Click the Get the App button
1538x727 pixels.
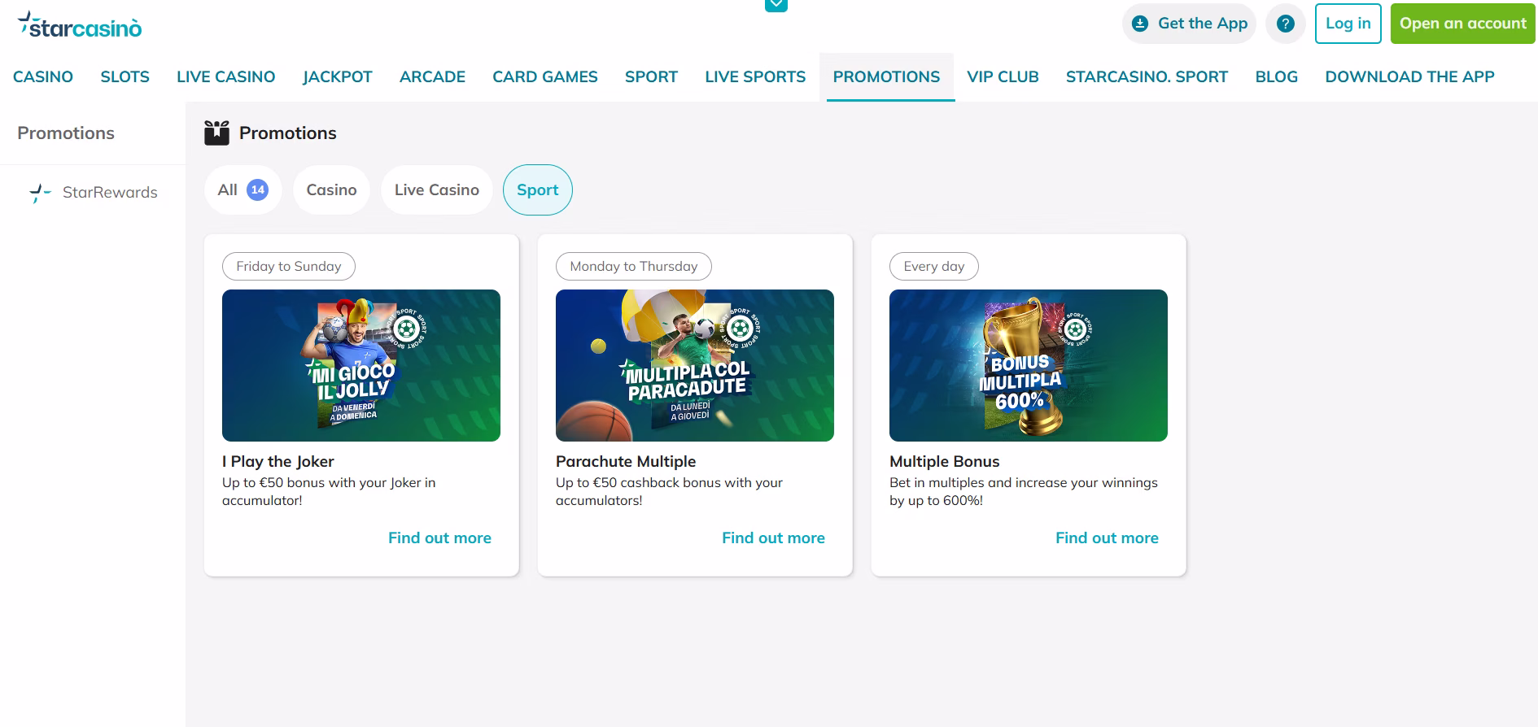tap(1190, 24)
